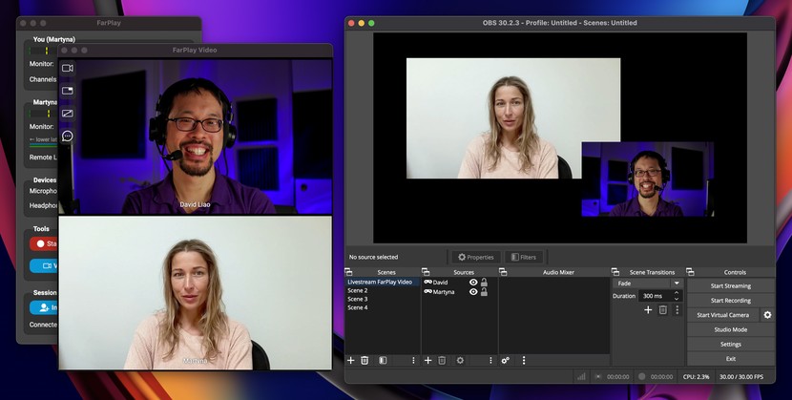Viewport: 792px width, 400px height.
Task: Click the 'No source selected' label
Action: (x=373, y=257)
